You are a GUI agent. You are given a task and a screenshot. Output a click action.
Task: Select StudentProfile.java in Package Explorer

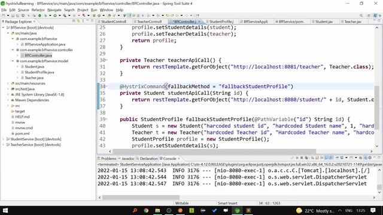(x=39, y=72)
